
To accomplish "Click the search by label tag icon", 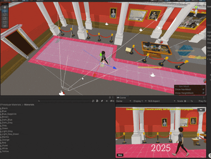I will click(x=102, y=101).
